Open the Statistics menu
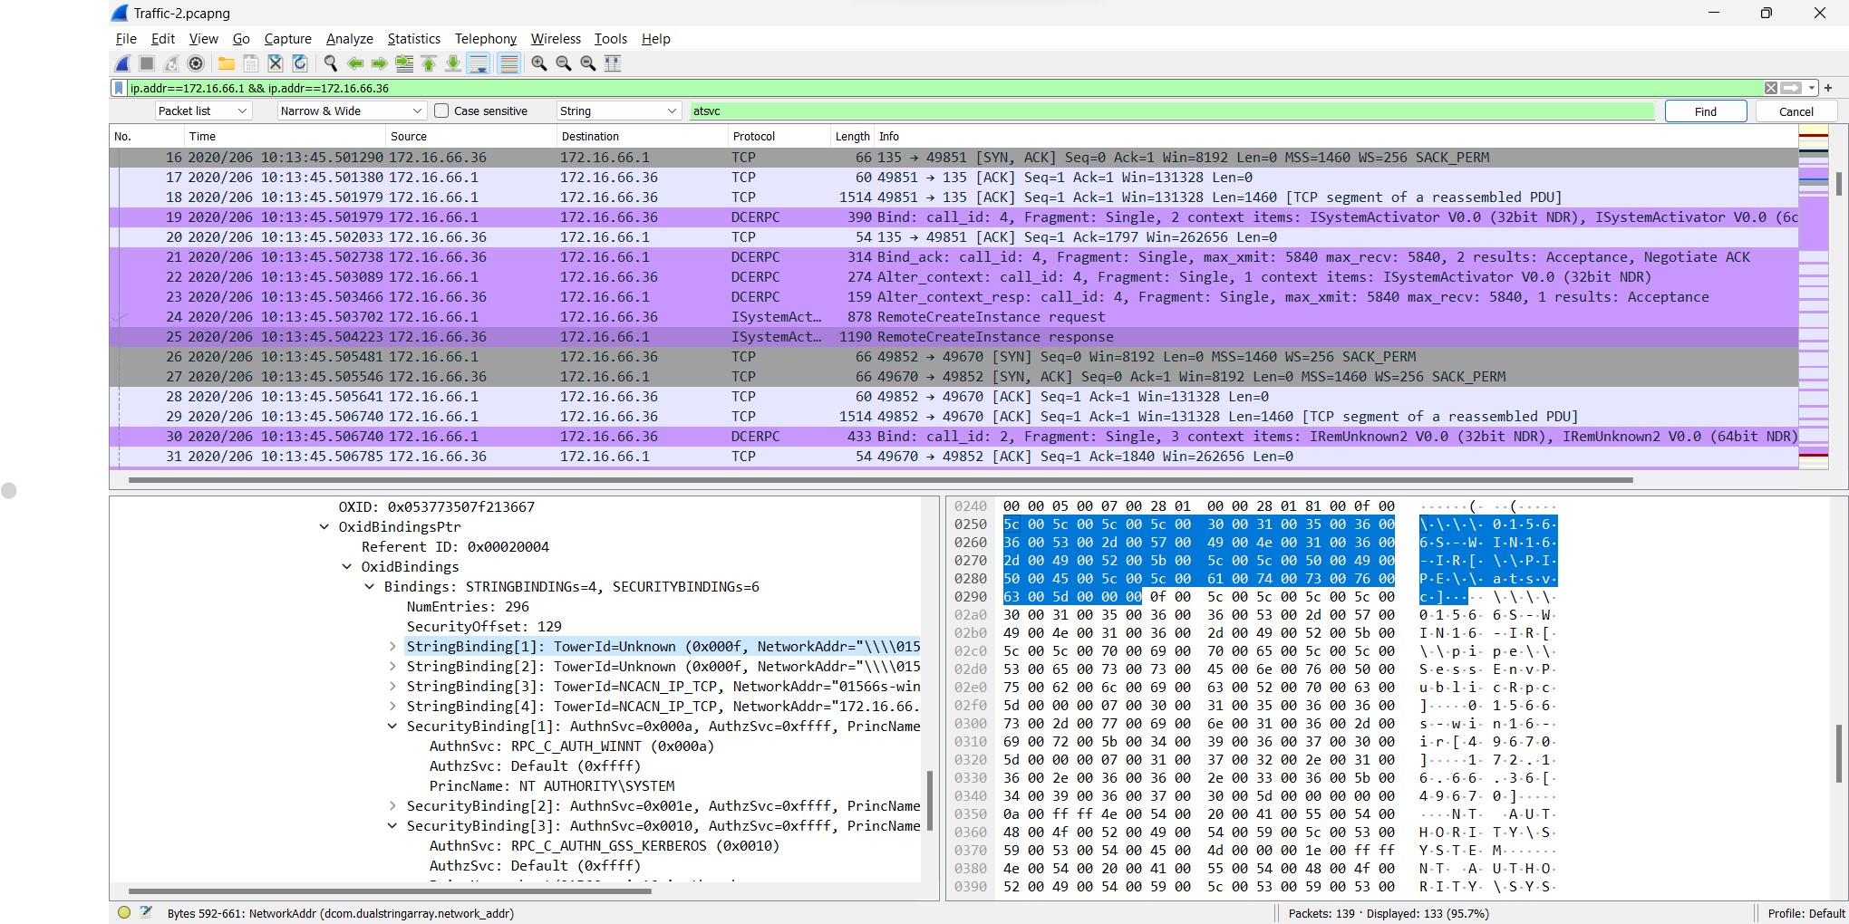The height and width of the screenshot is (924, 1849). (x=413, y=39)
